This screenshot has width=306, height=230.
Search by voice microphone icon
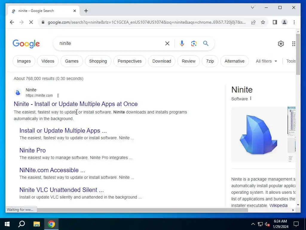pyautogui.click(x=182, y=43)
